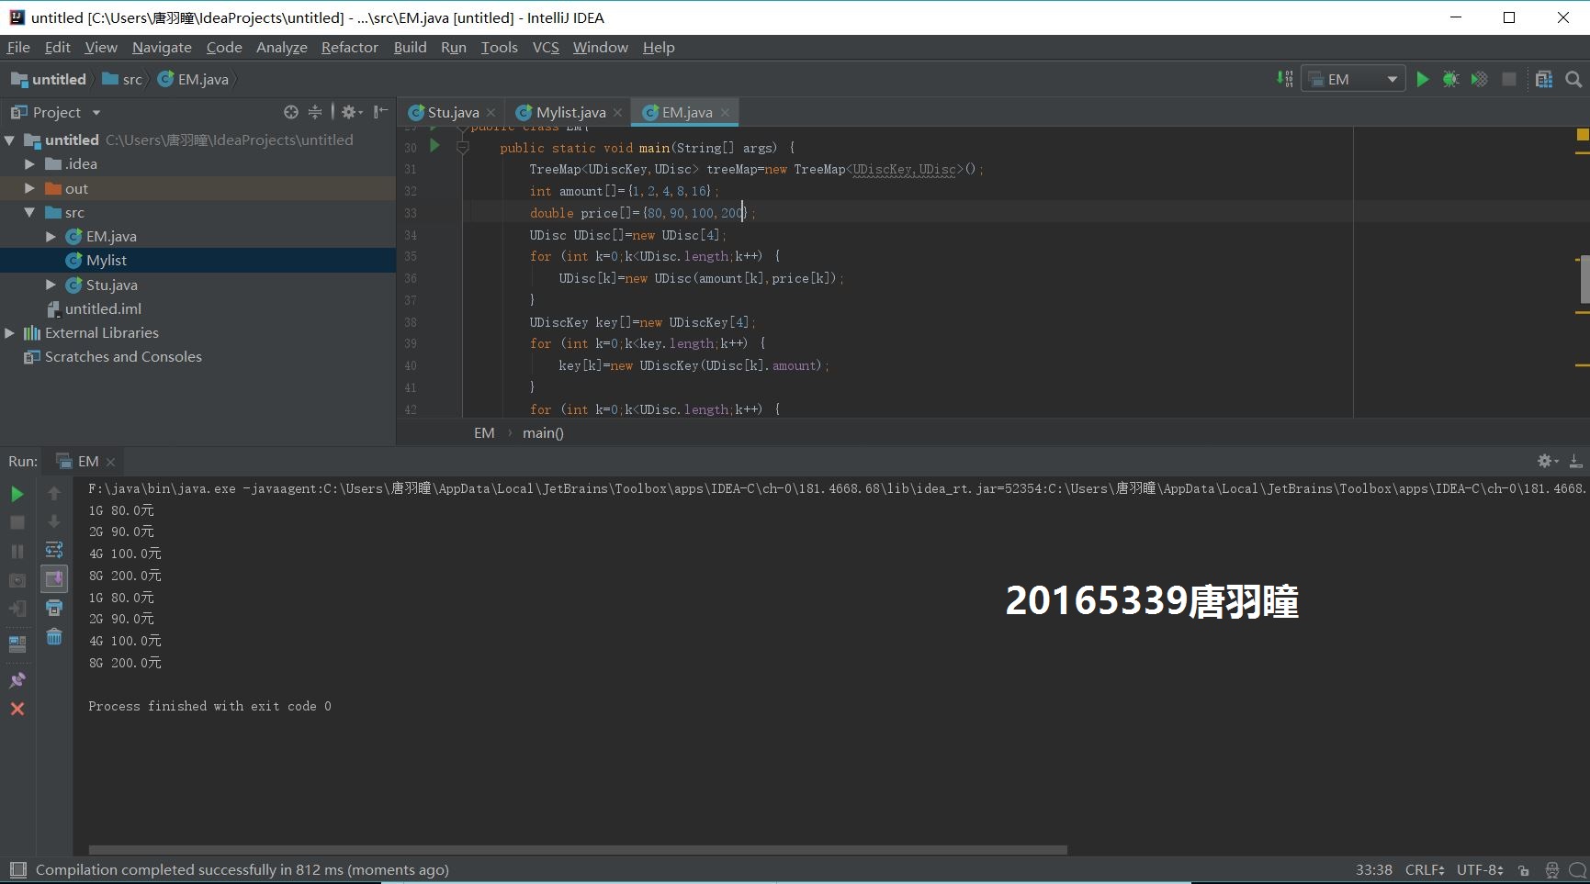Click the CRLF line separator selector
The width and height of the screenshot is (1590, 884).
point(1425,869)
